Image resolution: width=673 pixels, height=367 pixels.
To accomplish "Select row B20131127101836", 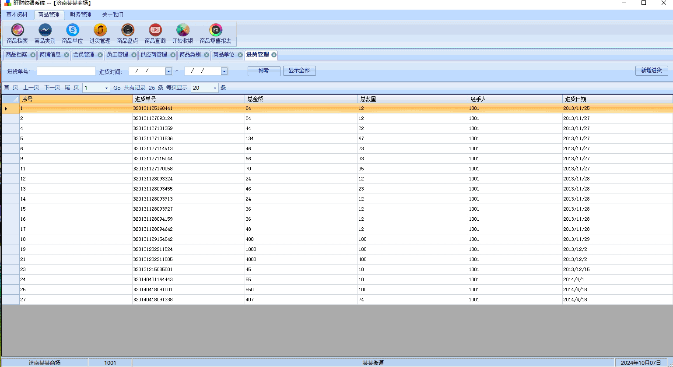I will 337,138.
